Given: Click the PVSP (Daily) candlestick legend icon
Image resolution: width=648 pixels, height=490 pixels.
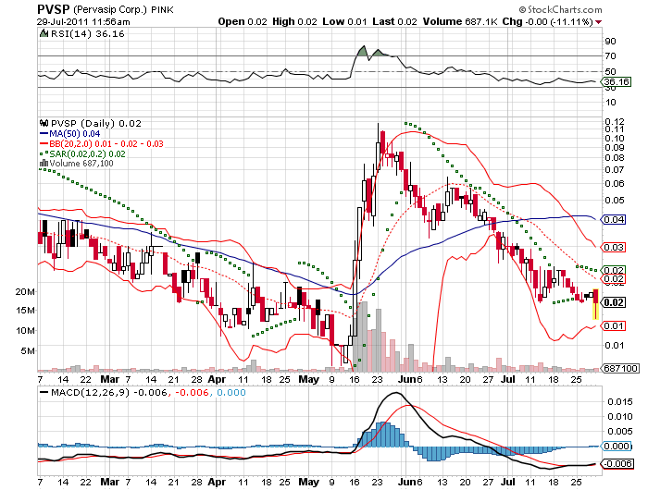Looking at the screenshot, I should pyautogui.click(x=44, y=123).
